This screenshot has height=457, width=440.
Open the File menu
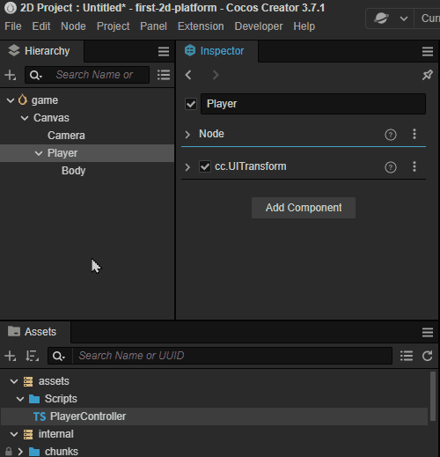pyautogui.click(x=13, y=26)
